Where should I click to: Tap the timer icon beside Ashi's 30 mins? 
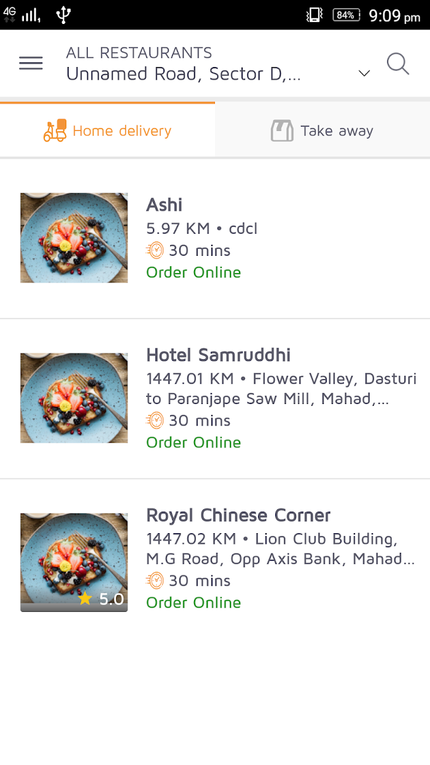tap(155, 250)
